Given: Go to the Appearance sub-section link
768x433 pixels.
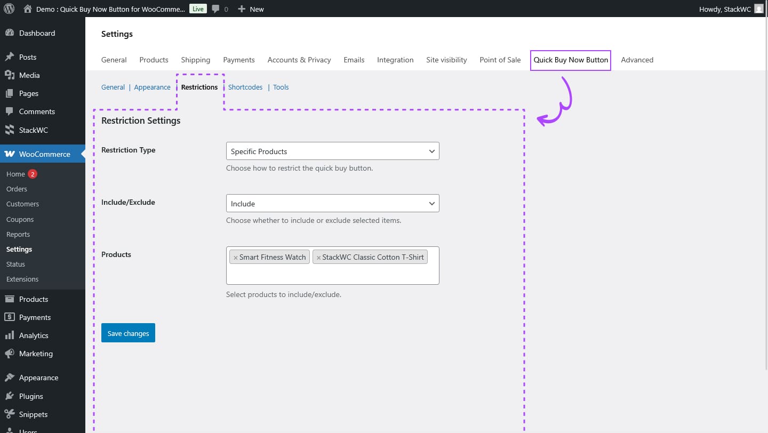Looking at the screenshot, I should coord(152,87).
